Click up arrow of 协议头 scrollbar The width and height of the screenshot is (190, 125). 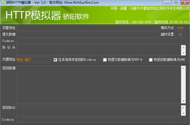pos(183,47)
